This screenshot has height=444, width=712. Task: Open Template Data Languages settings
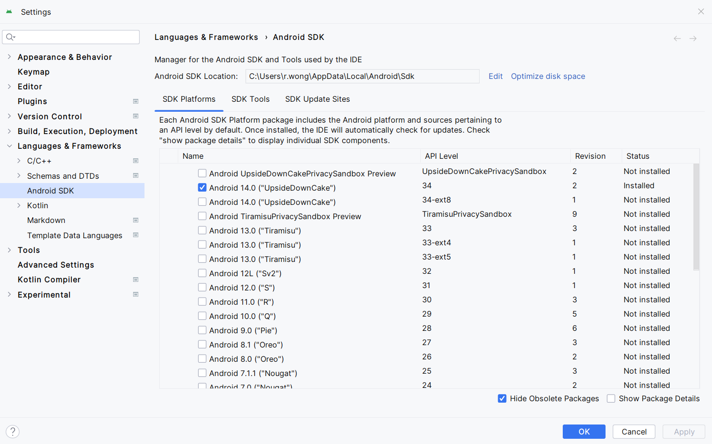(75, 235)
